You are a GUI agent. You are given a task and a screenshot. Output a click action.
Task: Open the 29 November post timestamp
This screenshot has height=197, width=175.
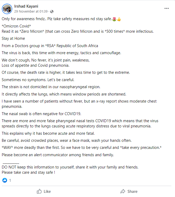(31, 12)
